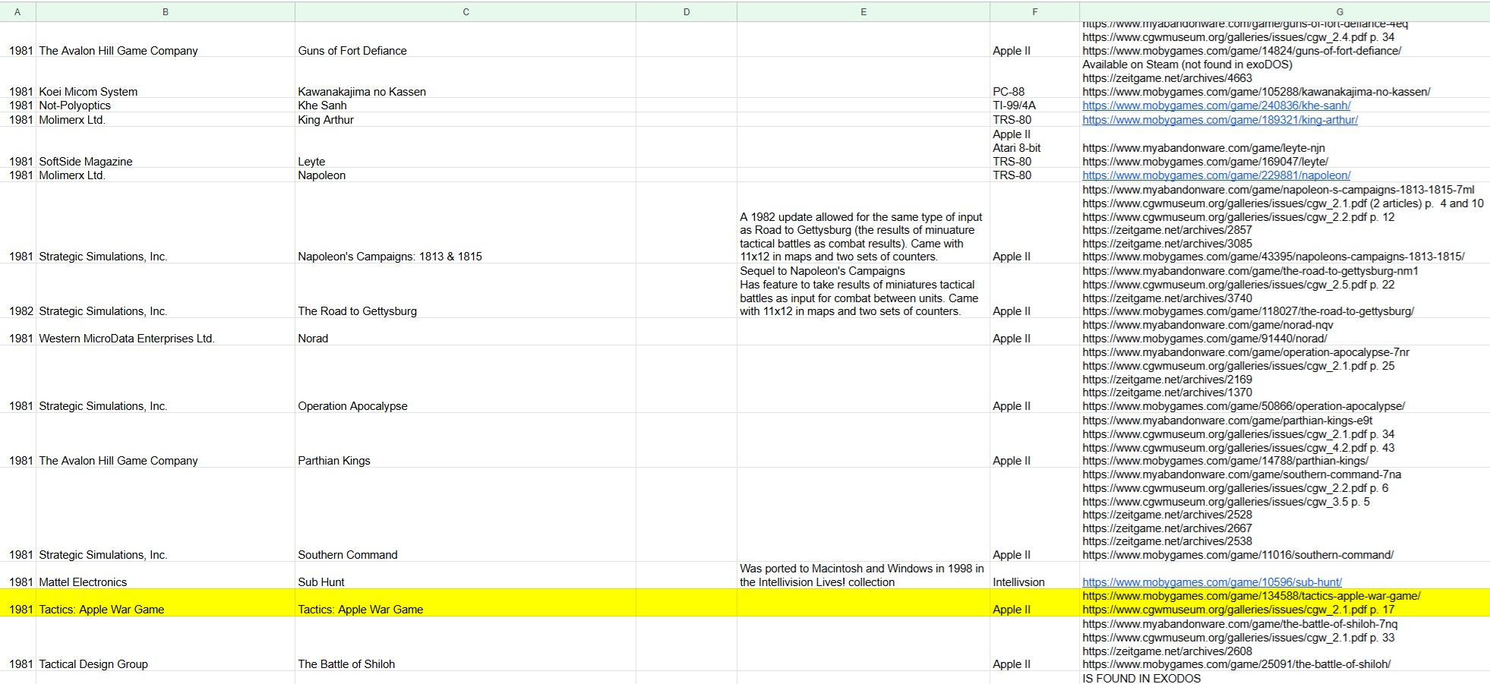Click the column C header
This screenshot has width=1490, height=684.
(466, 11)
